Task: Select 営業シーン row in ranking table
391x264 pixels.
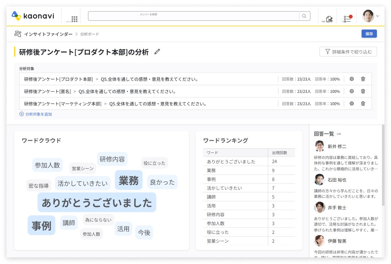Action: (x=249, y=241)
